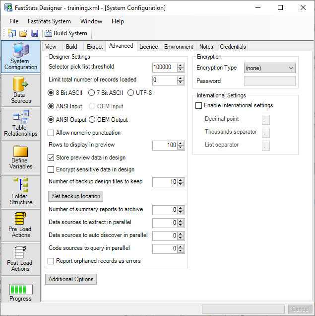Screen dimensions: 315x316
Task: Switch to the Environment tab
Action: [179, 47]
